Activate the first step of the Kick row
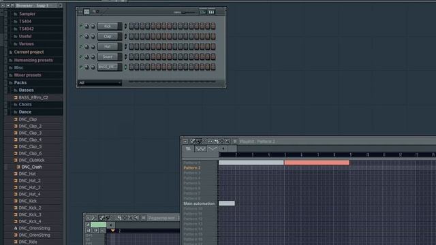Screen dimensions: 436x245 (x=131, y=26)
